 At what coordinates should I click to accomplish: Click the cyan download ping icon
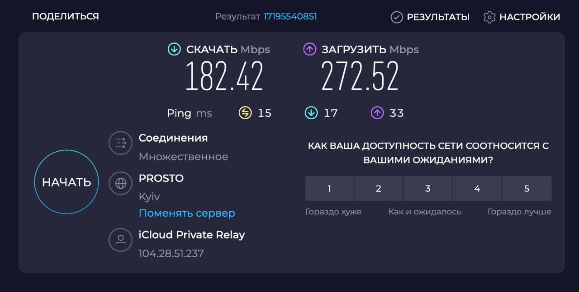click(311, 113)
